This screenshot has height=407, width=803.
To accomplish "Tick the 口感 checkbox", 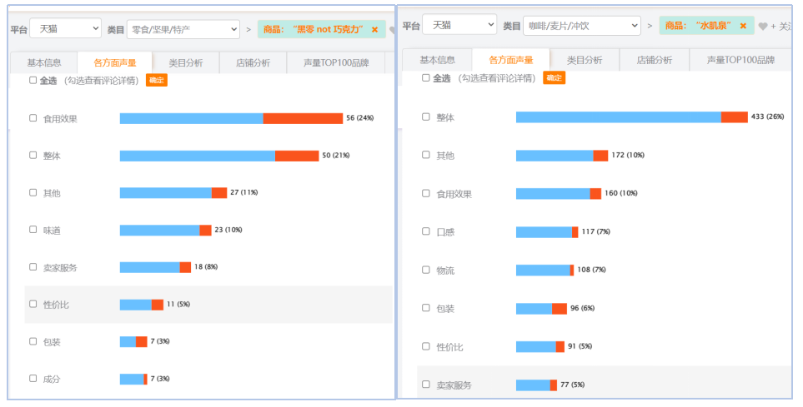I will tap(425, 231).
